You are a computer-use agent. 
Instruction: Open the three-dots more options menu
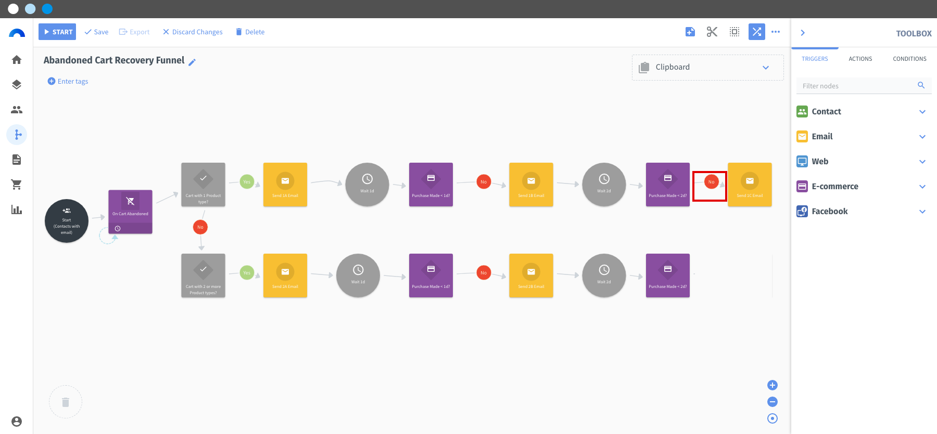[x=776, y=32]
